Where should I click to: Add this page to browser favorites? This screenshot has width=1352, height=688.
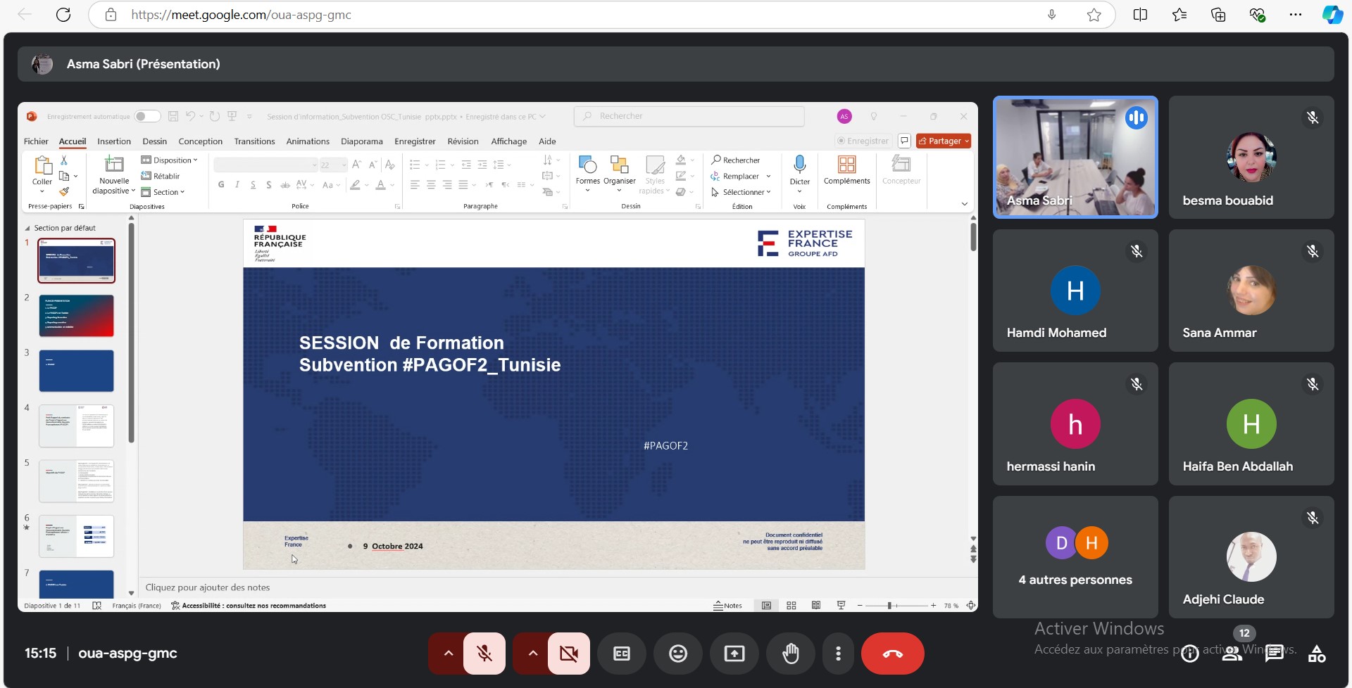click(1094, 15)
